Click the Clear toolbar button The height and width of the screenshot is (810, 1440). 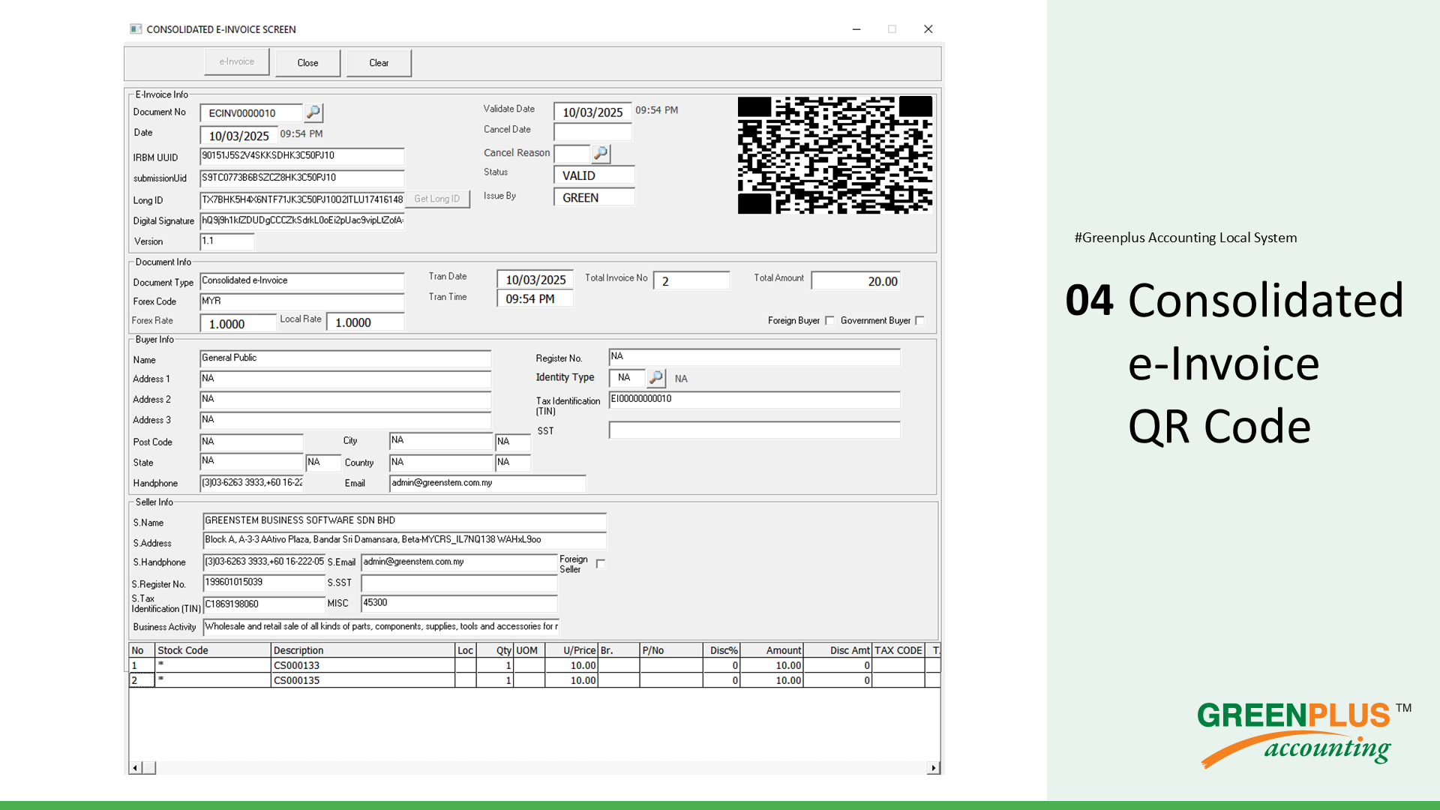click(x=379, y=63)
